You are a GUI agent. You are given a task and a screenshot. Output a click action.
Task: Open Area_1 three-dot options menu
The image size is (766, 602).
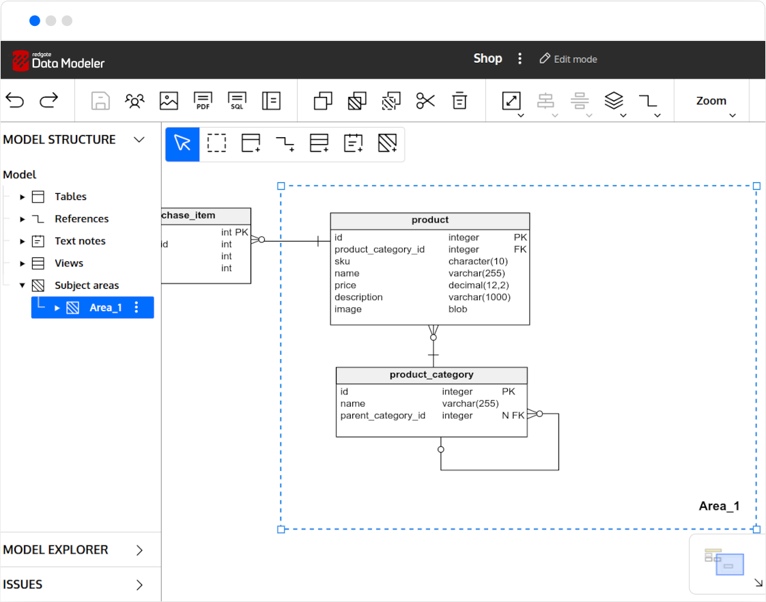137,308
